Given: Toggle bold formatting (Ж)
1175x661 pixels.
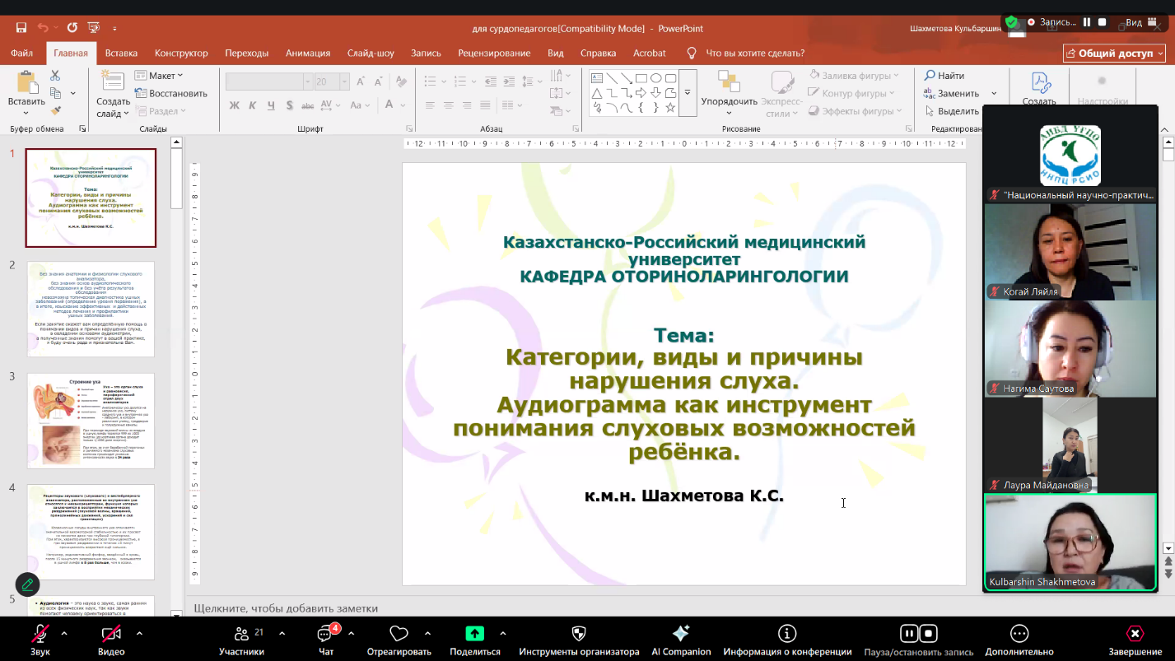Looking at the screenshot, I should point(235,105).
